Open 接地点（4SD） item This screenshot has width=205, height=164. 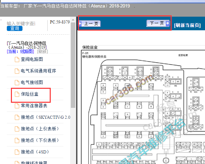point(35,152)
